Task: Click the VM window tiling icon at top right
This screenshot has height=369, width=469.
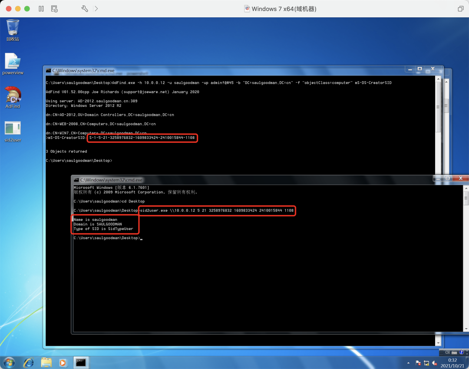Action: (x=460, y=9)
